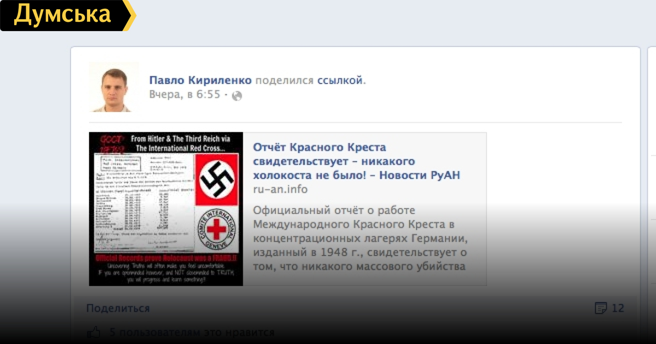
Task: Click the globe public-visibility icon
Action: (x=237, y=96)
